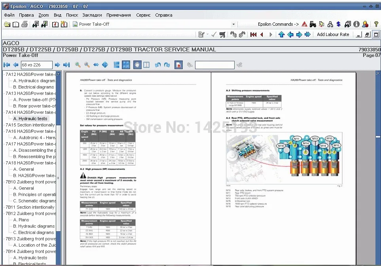Click the printer icon in toolbar
This screenshot has width=381, height=266.
pos(25,24)
